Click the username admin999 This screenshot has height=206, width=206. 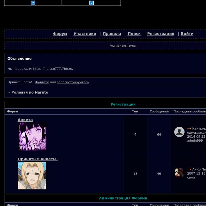tap(195, 140)
